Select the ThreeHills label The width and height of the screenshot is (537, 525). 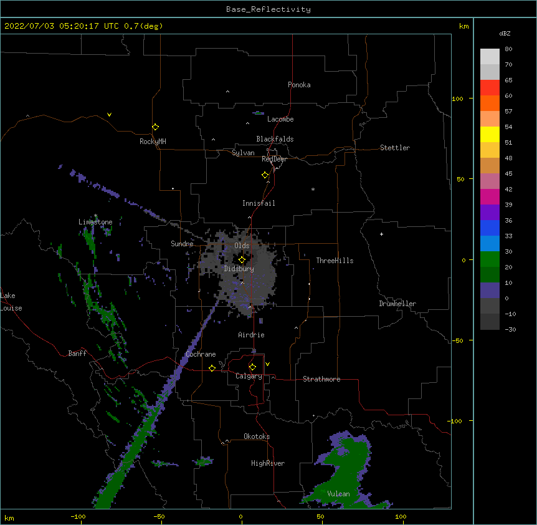click(335, 261)
